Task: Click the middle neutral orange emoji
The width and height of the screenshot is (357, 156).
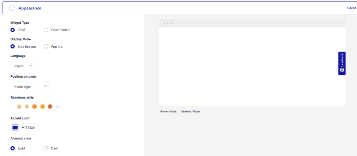Action: (35, 107)
